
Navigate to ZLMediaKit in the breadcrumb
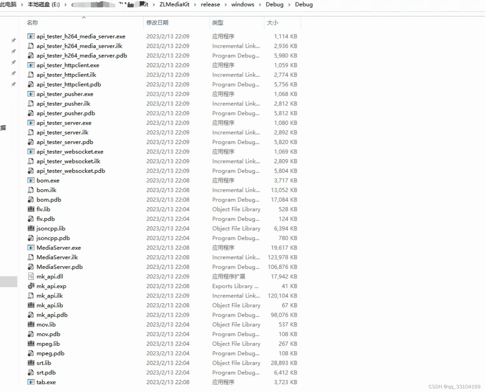174,5
